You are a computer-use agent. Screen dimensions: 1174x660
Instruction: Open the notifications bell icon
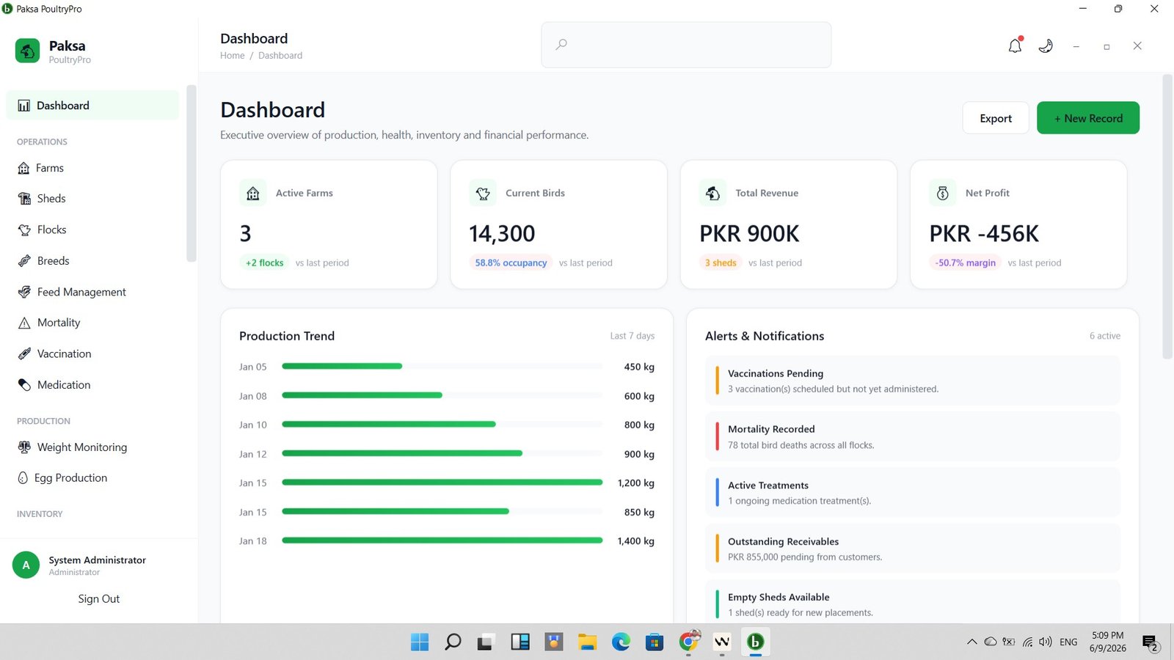tap(1015, 45)
